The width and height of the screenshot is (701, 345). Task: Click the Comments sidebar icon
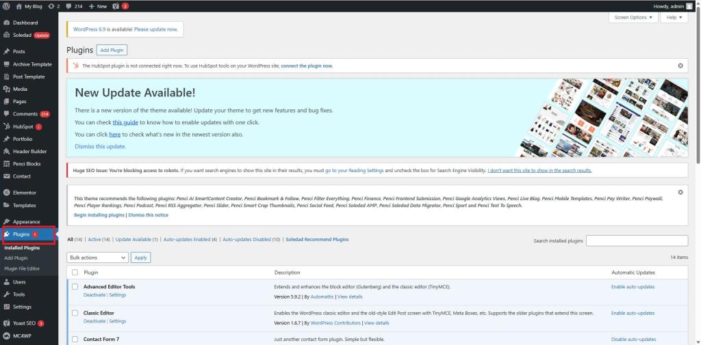coord(6,114)
